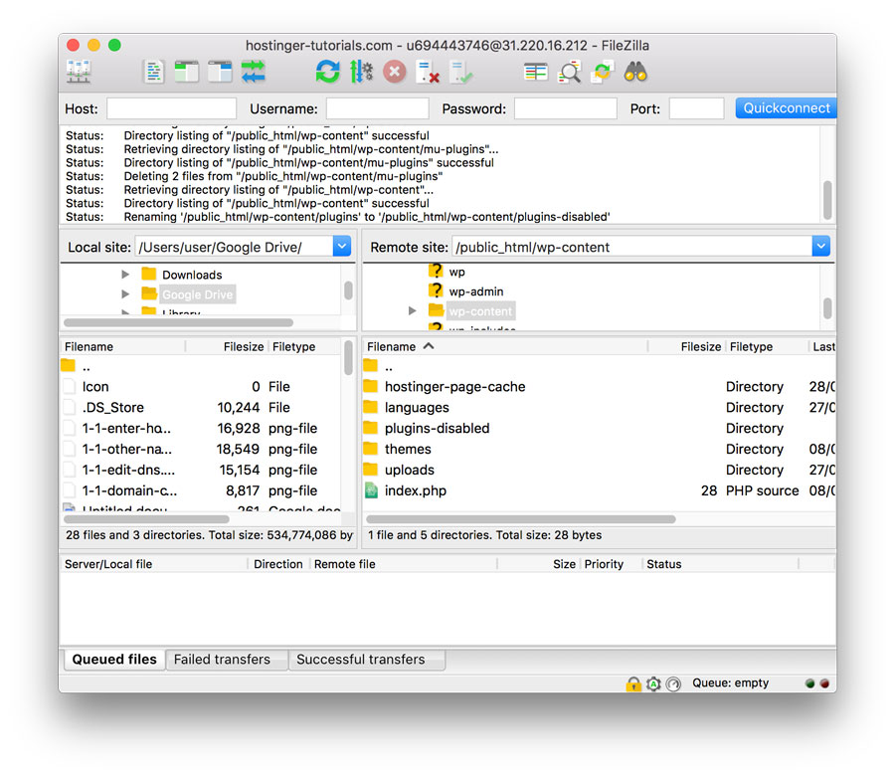Sort remote files by Filename arrow

click(x=429, y=346)
